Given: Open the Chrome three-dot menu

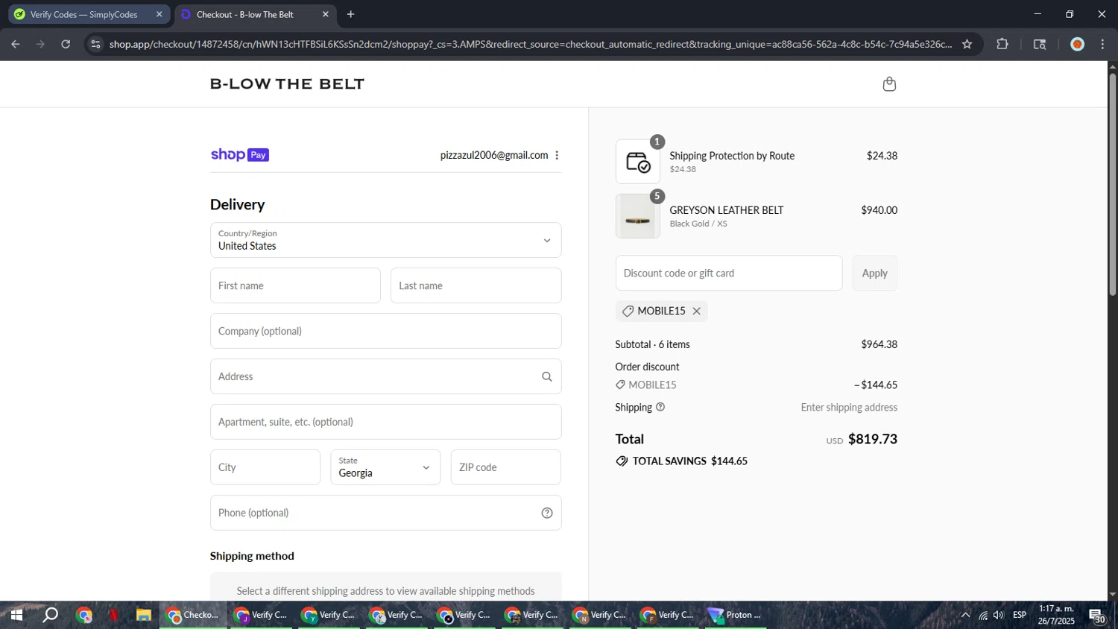Looking at the screenshot, I should coord(1103,44).
